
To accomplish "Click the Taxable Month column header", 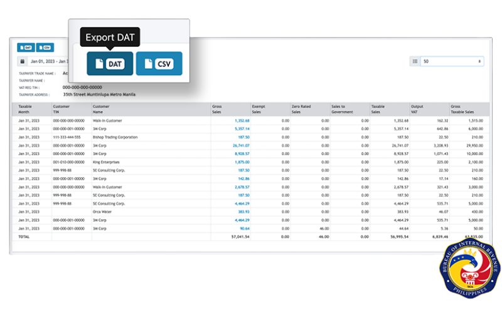I will coord(25,110).
